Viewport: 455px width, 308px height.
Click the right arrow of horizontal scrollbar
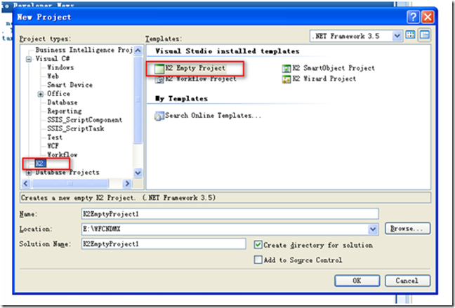(x=127, y=183)
